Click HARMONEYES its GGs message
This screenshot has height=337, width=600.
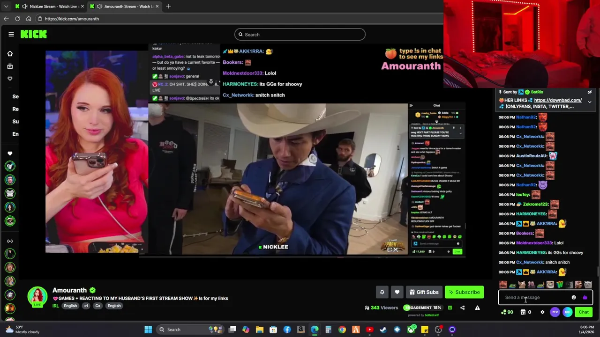(541, 253)
